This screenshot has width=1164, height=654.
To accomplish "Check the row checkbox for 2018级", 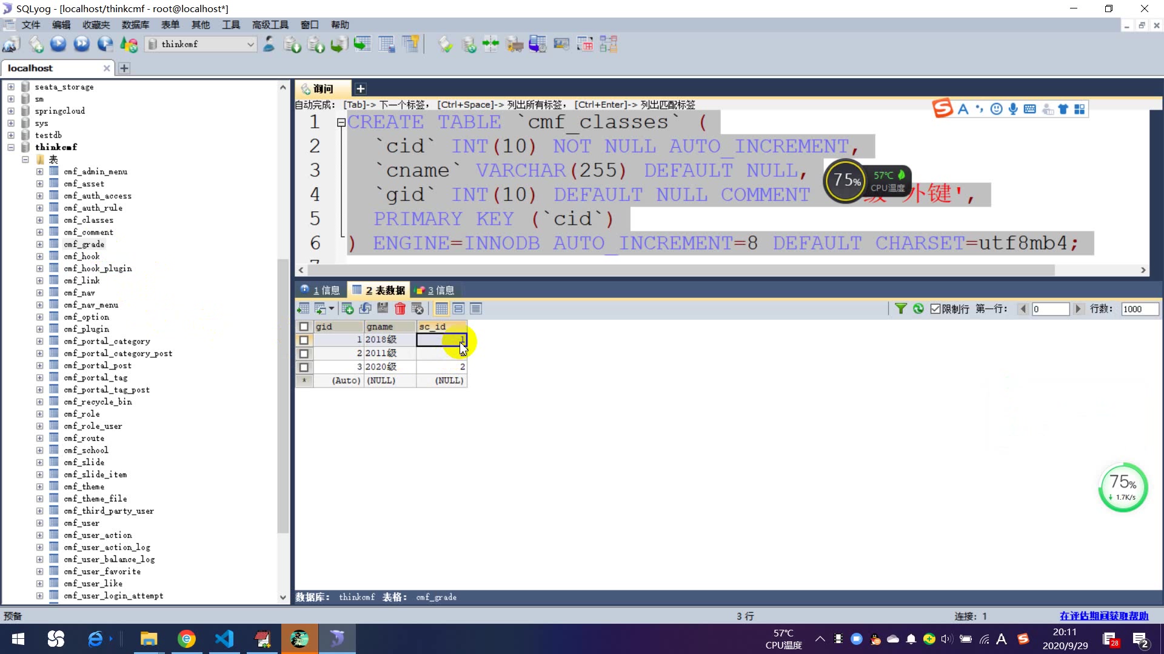I will (x=304, y=340).
